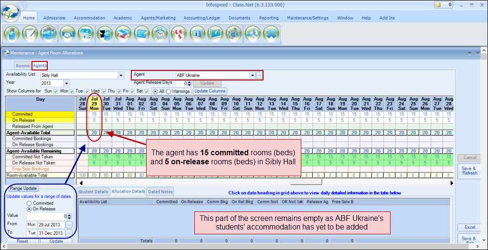Uncheck the Sun column checkbox
This screenshot has width=488, height=250.
pos(55,91)
